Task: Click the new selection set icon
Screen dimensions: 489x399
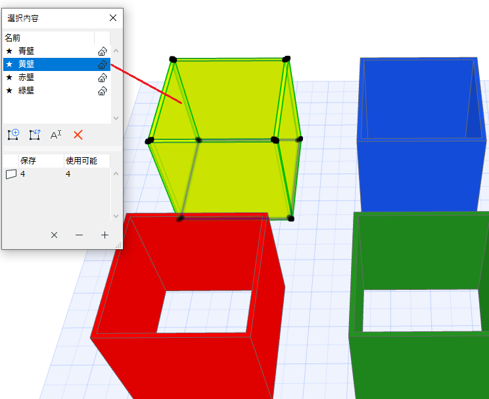Action: coord(13,135)
